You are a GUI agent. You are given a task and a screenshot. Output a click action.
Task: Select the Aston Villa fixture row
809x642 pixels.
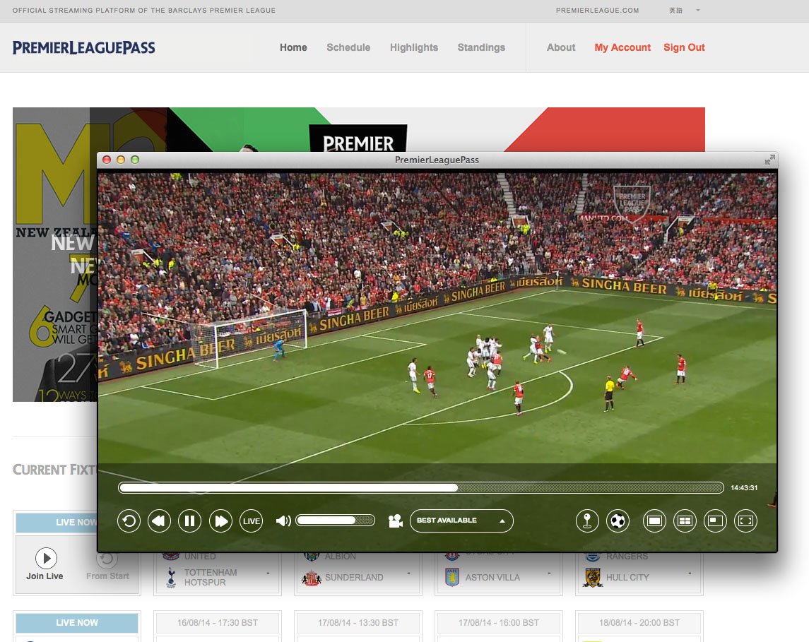pyautogui.click(x=498, y=578)
